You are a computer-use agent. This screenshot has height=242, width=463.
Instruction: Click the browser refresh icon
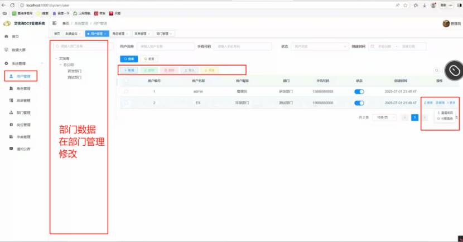[x=12, y=6]
